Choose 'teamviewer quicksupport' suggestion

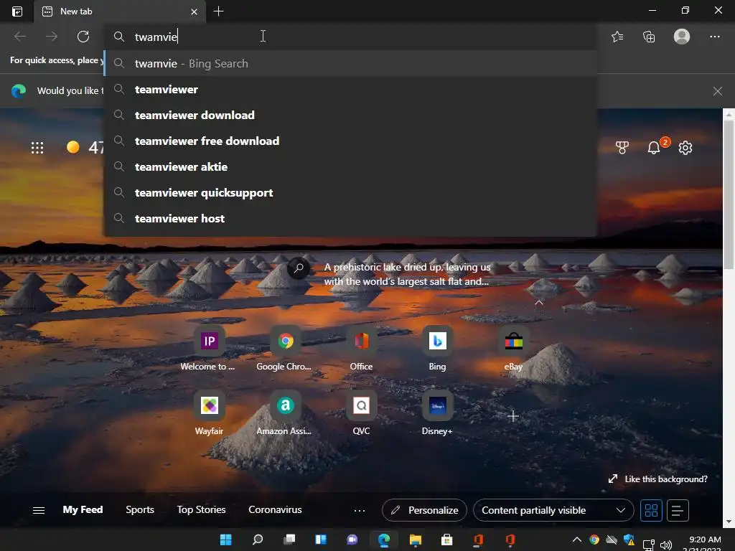tap(350, 192)
